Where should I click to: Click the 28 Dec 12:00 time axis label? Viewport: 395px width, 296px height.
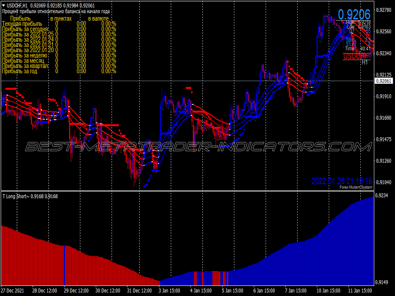[x=45, y=290]
